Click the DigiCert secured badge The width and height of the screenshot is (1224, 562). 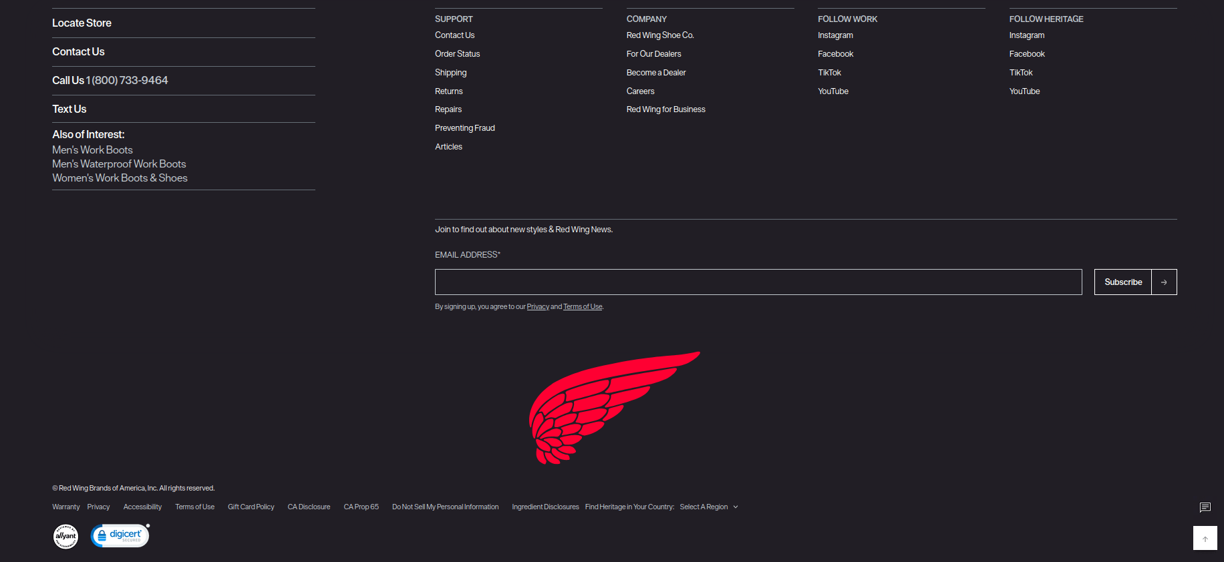click(120, 536)
